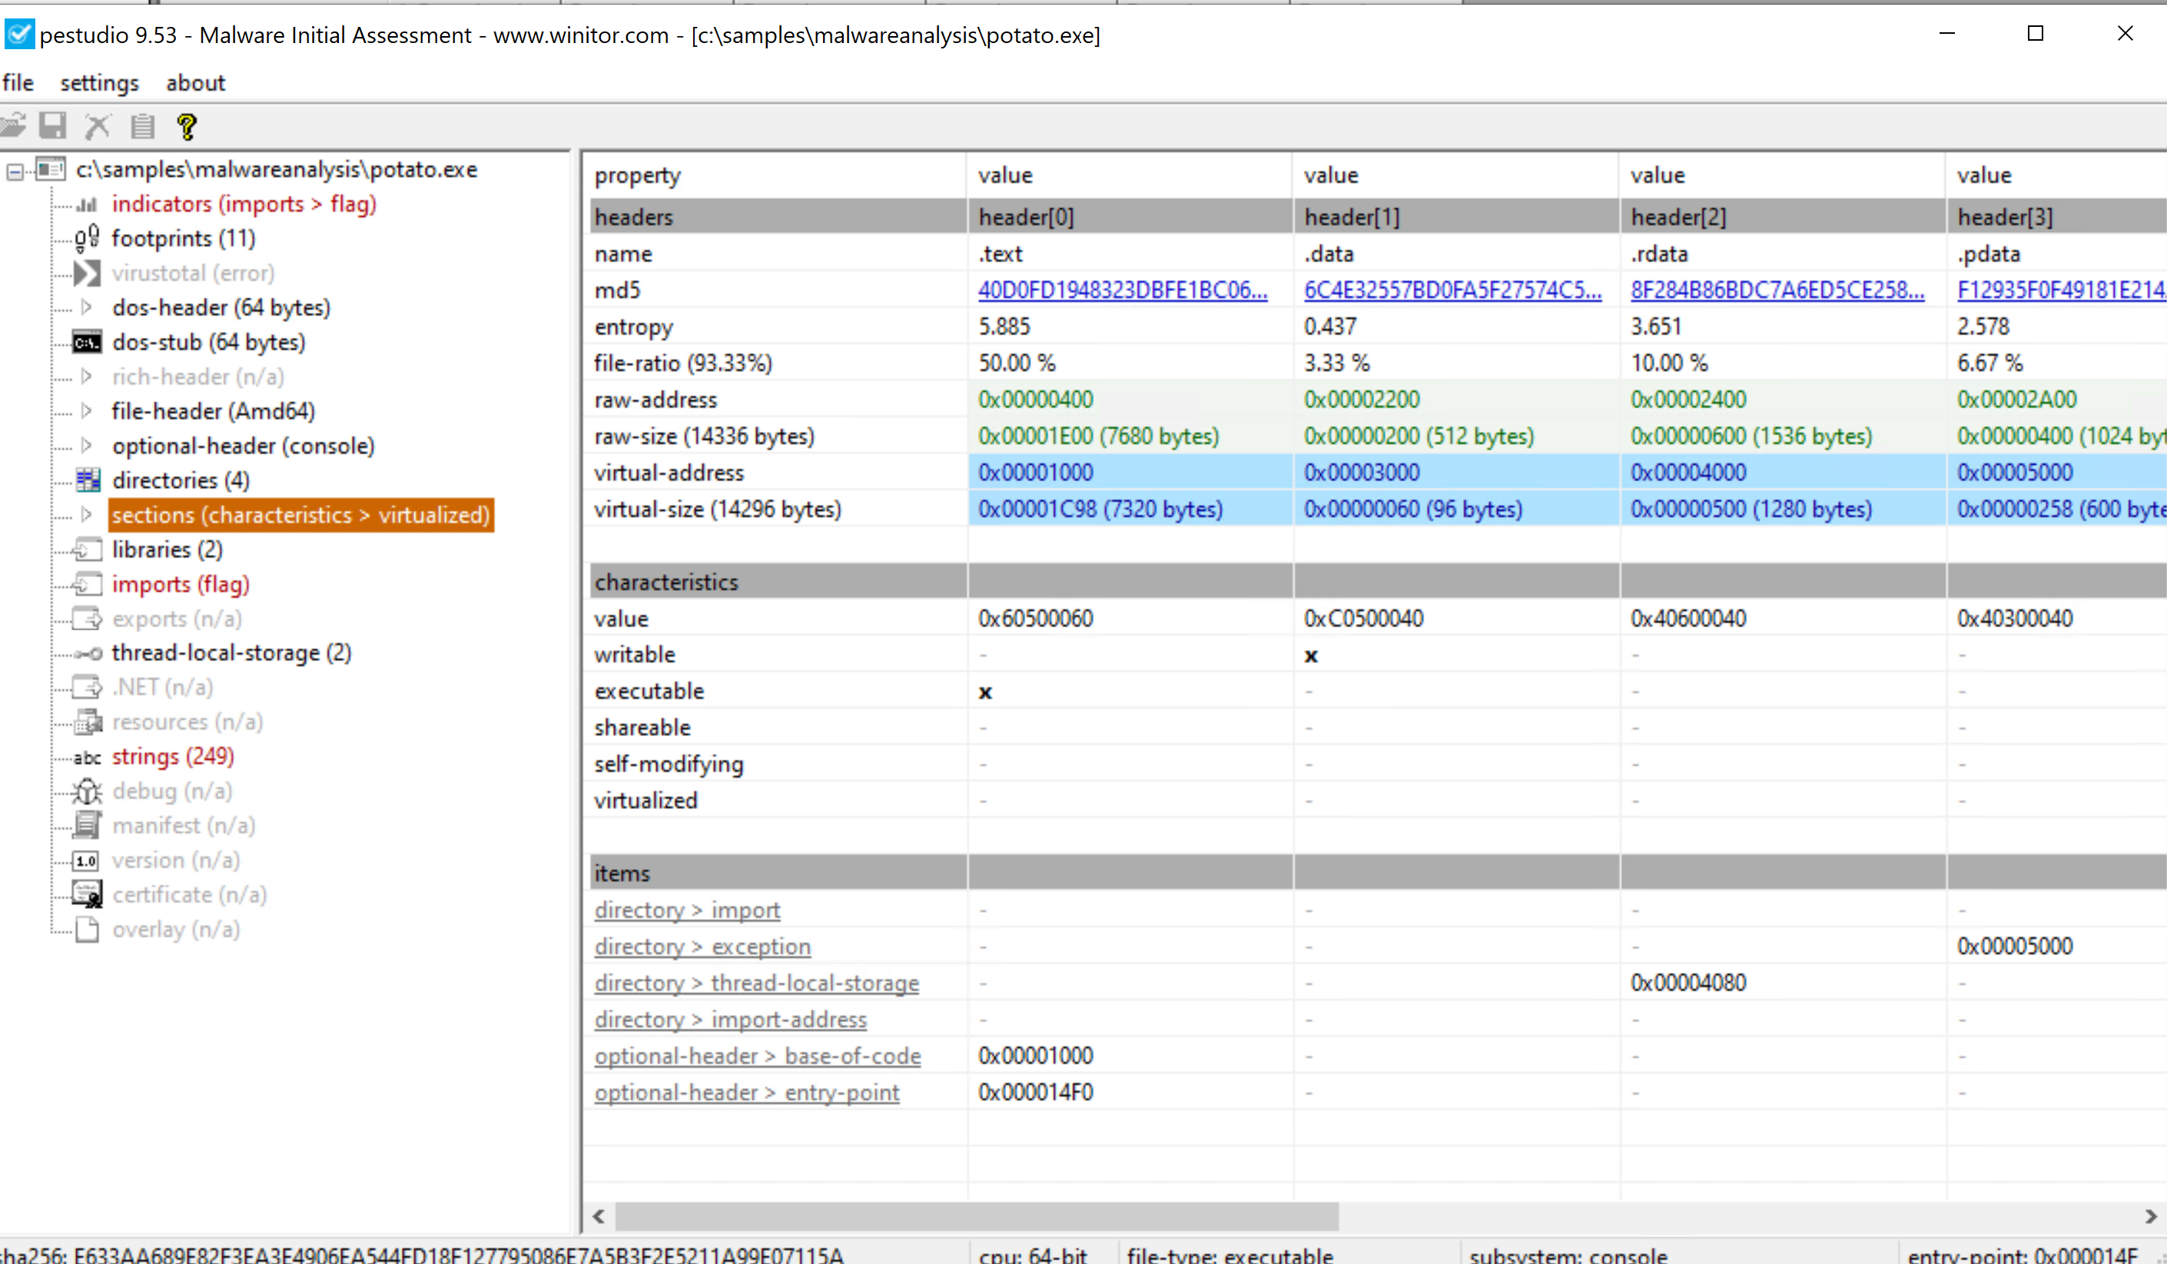This screenshot has width=2167, height=1264.
Task: Click the libraries icon in tree
Action: point(88,549)
